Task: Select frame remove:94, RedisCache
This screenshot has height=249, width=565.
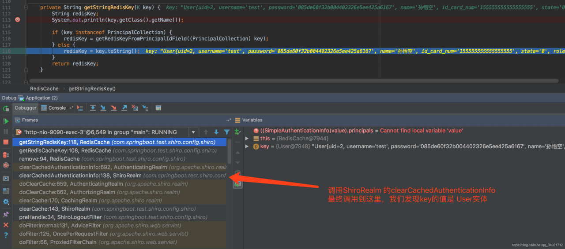Action: click(120, 159)
